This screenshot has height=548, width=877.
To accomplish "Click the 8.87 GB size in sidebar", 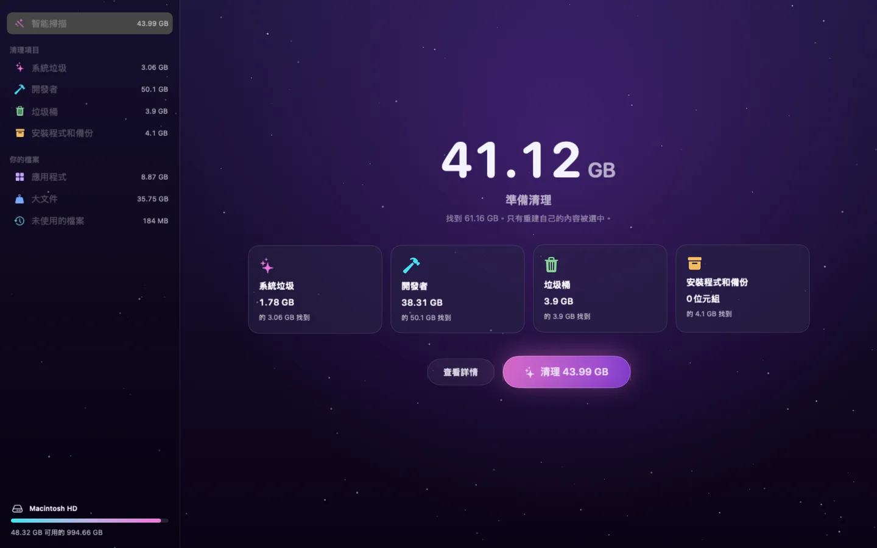I will (x=155, y=177).
